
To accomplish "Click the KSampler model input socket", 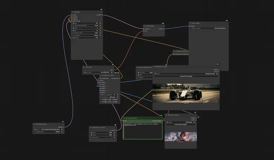I will (x=72, y=15).
